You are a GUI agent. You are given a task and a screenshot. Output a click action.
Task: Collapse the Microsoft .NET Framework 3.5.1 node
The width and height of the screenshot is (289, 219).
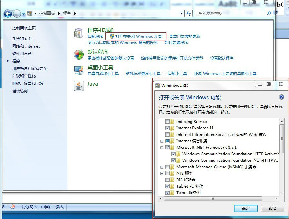click(162, 148)
